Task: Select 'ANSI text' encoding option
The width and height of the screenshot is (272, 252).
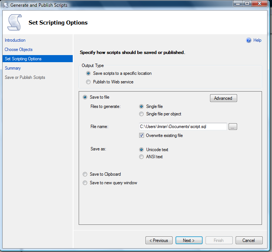Action: (141, 157)
